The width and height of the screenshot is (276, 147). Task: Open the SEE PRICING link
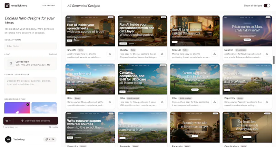click(49, 6)
